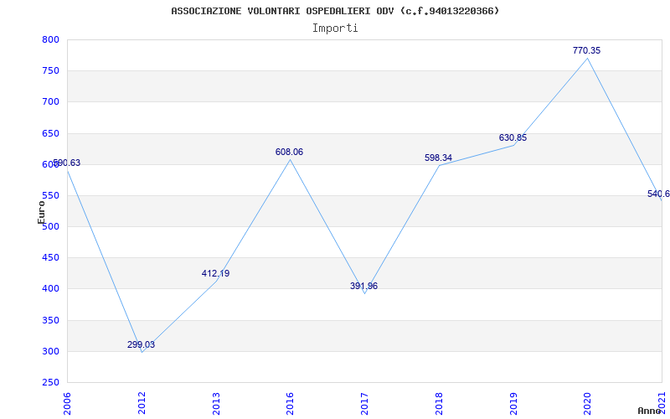670x419 pixels.
Task: Click the 450 y-axis tick label
Action: [x=50, y=258]
